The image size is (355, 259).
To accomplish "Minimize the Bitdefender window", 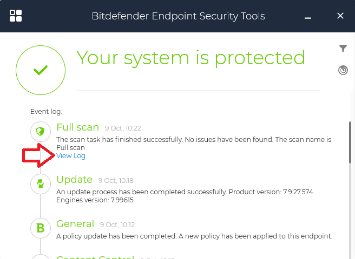I will (308, 16).
